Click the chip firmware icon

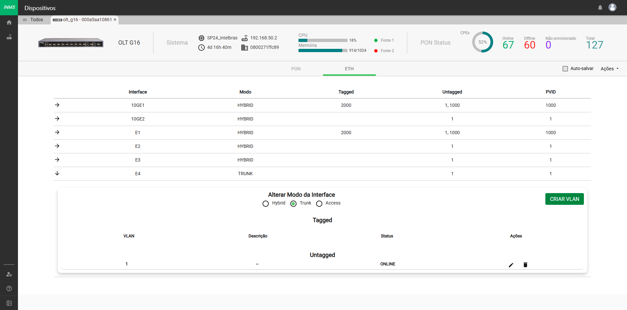(x=201, y=38)
